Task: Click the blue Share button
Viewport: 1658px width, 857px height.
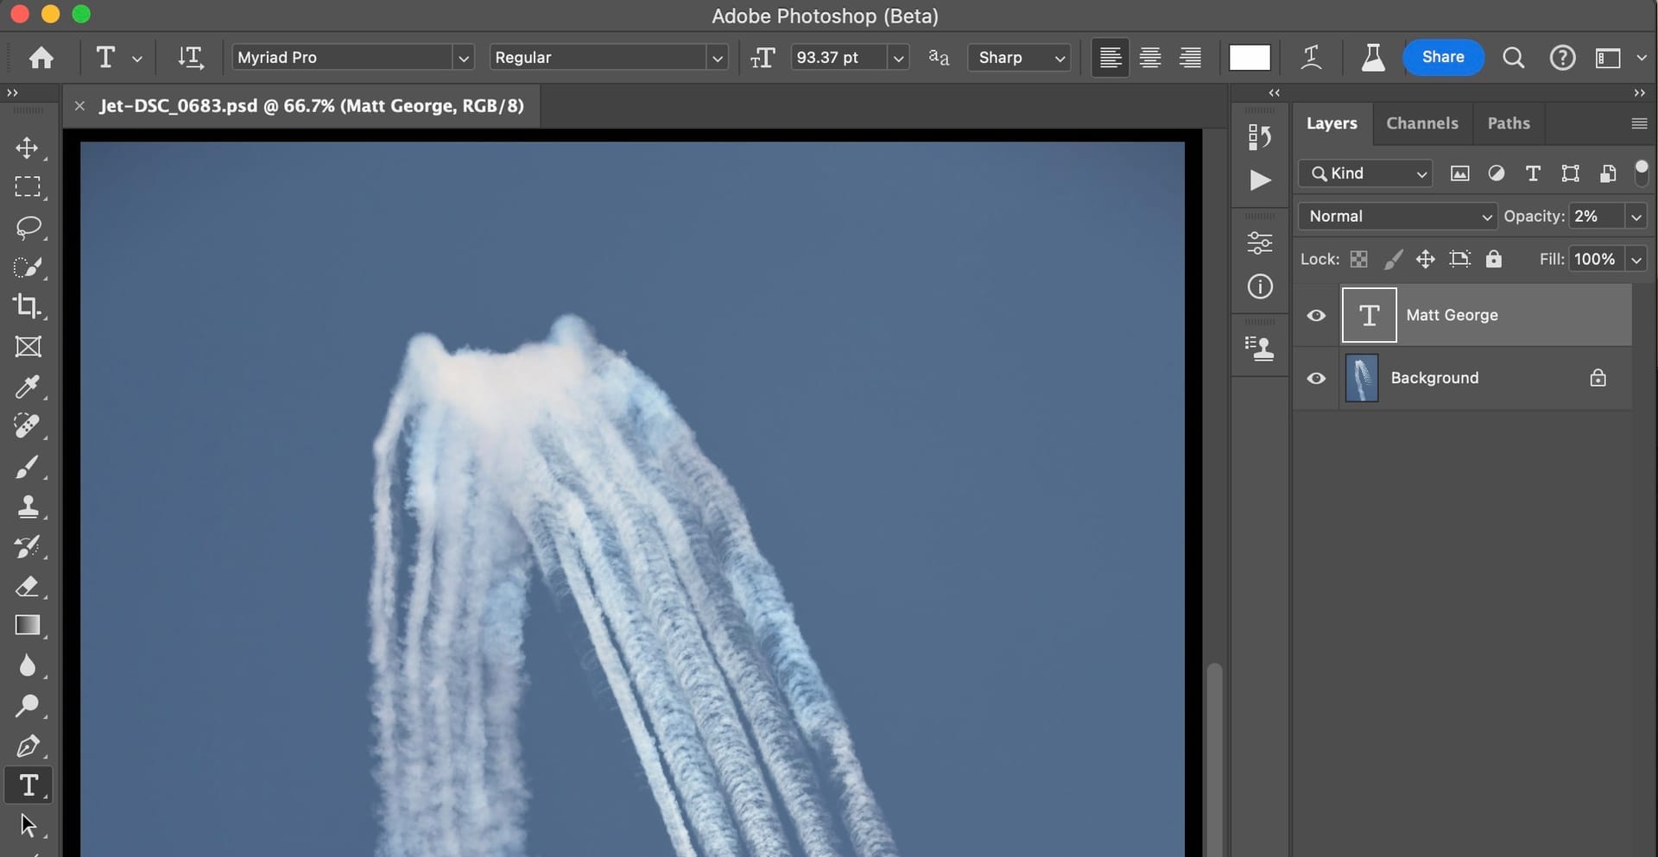Action: pyautogui.click(x=1442, y=57)
